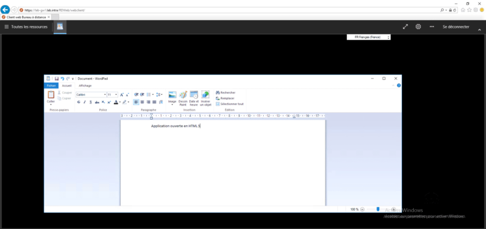Open the FR Français (France) language selector

coord(368,37)
